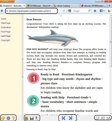The image size is (112, 121).
Task: Go to the previous chapter arrow
Action: point(64,118)
